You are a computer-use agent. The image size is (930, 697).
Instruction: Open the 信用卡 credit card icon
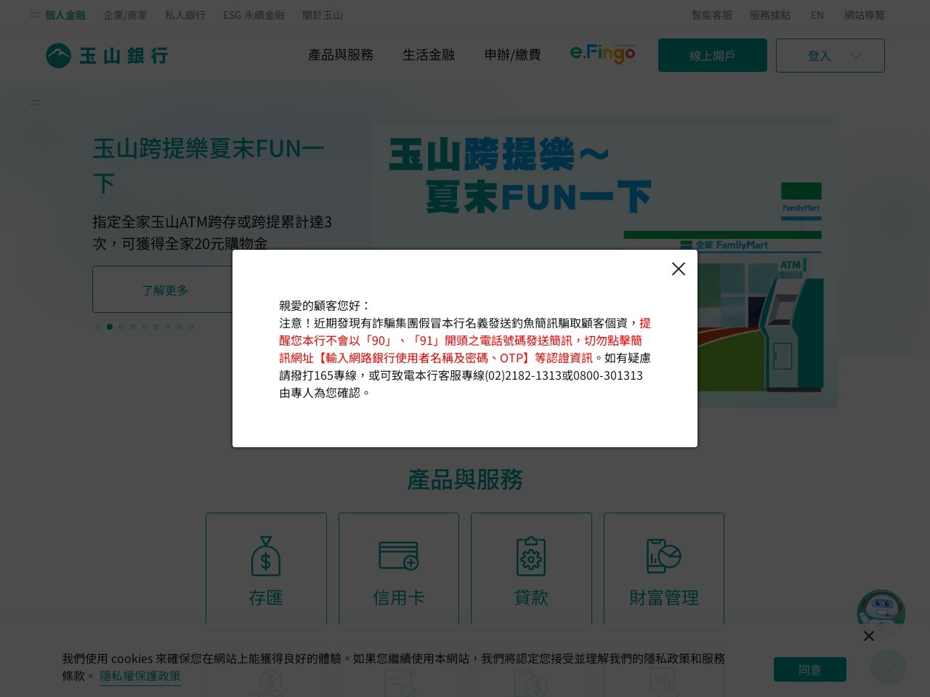(398, 556)
